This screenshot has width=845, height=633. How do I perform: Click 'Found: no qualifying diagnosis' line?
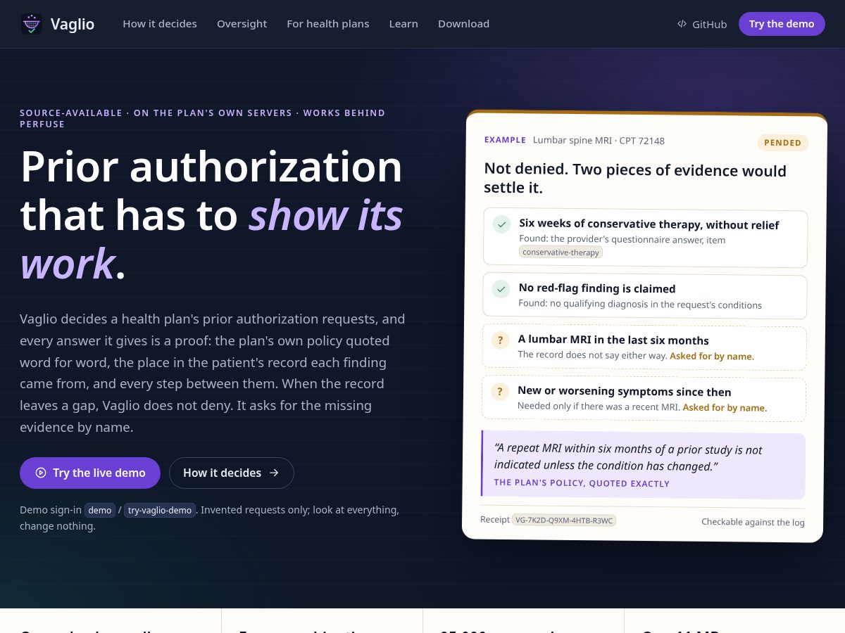pyautogui.click(x=640, y=305)
